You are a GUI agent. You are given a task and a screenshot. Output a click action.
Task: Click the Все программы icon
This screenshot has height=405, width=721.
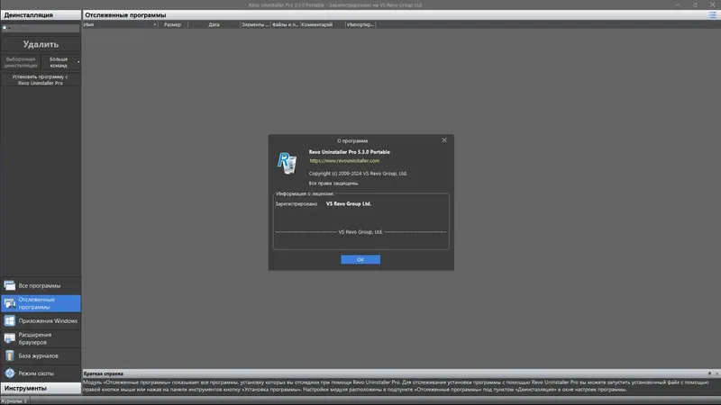pyautogui.click(x=10, y=285)
